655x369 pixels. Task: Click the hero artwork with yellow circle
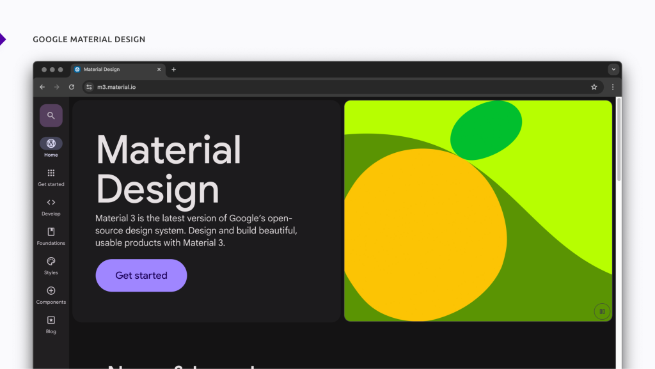pyautogui.click(x=478, y=211)
